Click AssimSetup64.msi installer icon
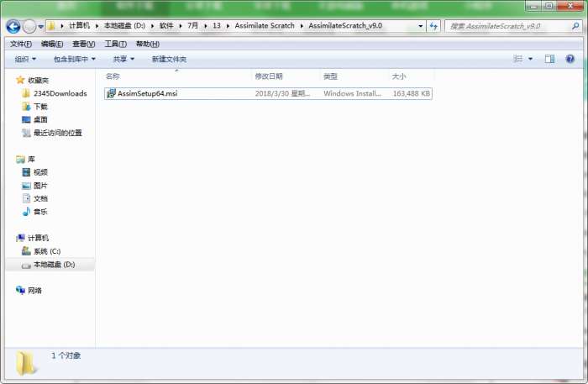 point(111,93)
